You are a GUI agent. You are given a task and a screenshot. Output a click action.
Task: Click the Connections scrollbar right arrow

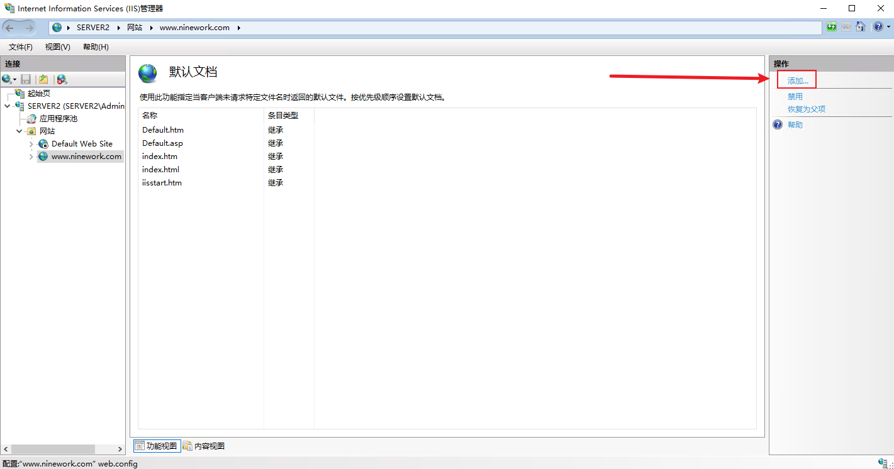[120, 449]
